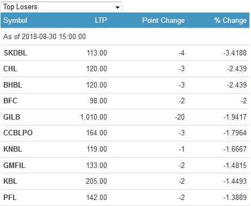The image size is (251, 206).
Task: Open the BHBL symbol link
Action: 12,85
